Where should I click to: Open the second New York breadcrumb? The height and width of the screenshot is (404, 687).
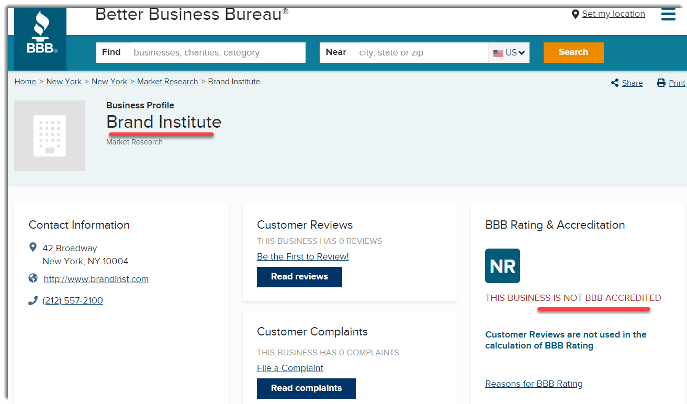[x=109, y=82]
